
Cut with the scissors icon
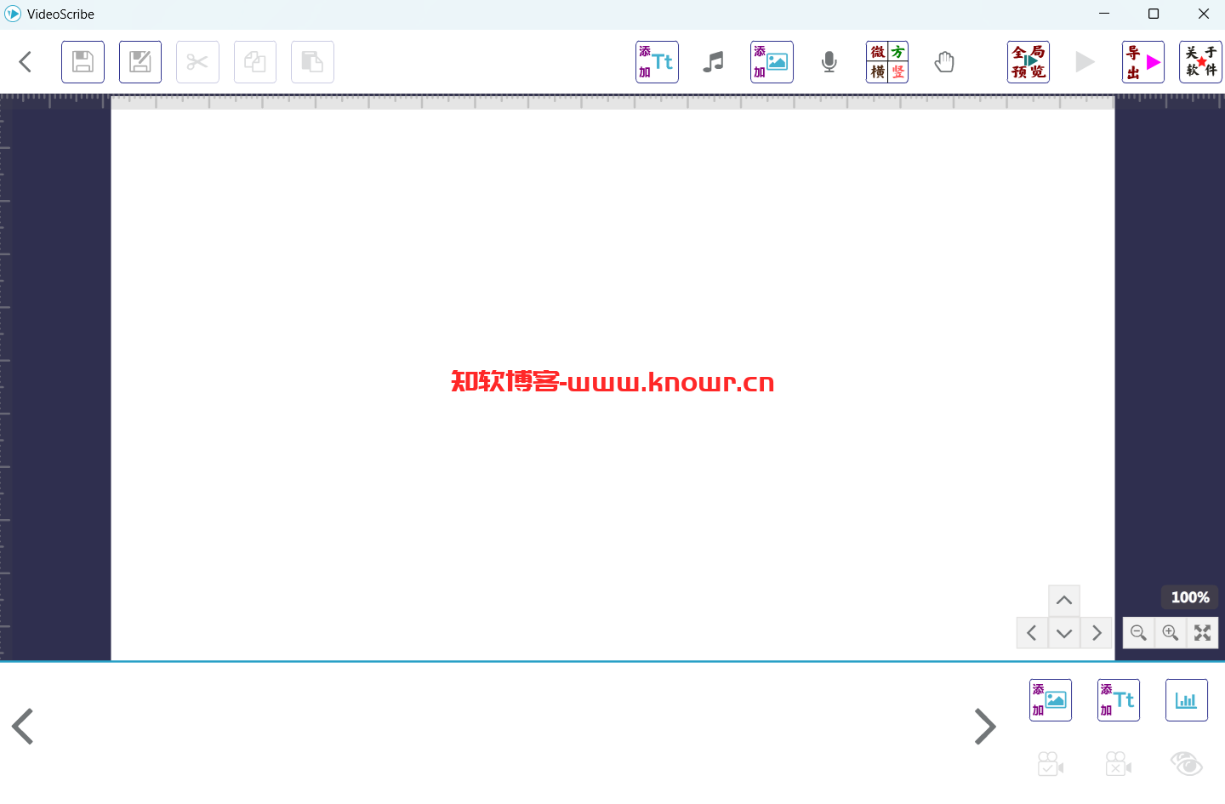click(197, 62)
